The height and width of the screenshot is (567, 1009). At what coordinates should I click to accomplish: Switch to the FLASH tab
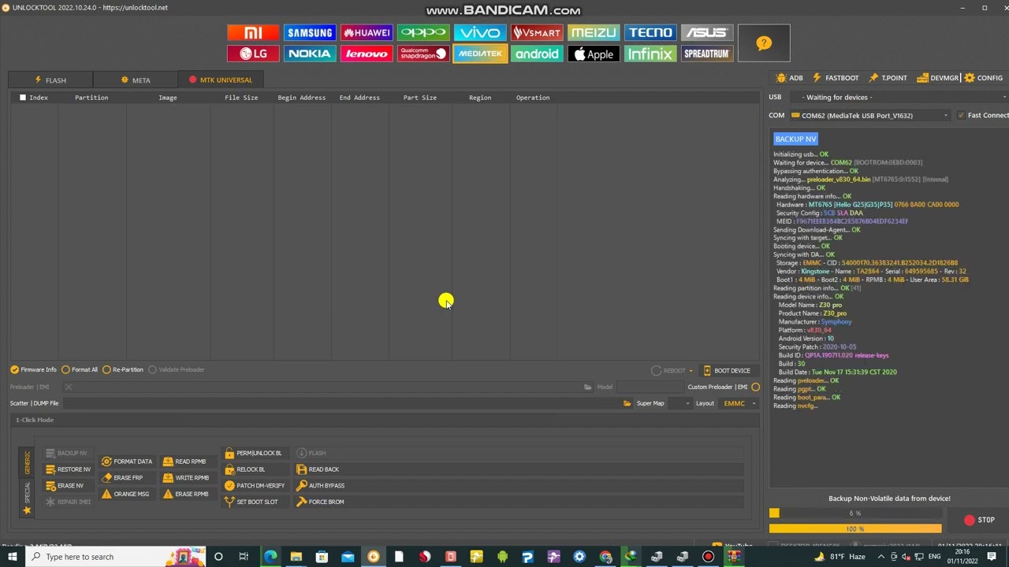click(50, 80)
